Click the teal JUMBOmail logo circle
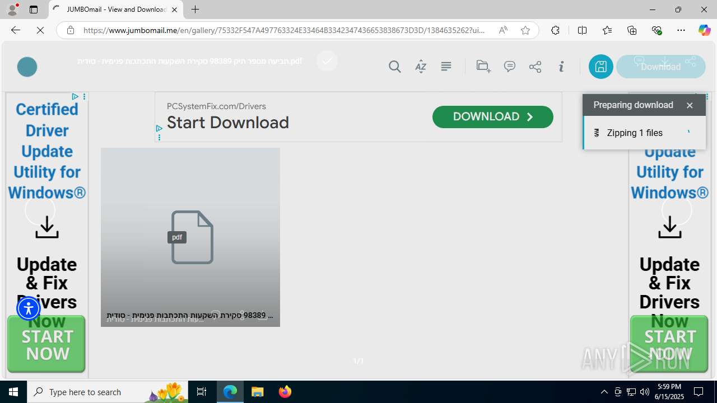 pos(27,67)
